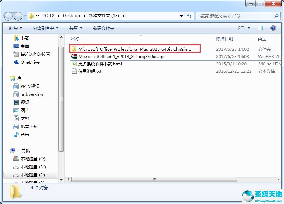
Task: Click the 2017/6/23 14:03 date cell
Action: click(x=233, y=57)
